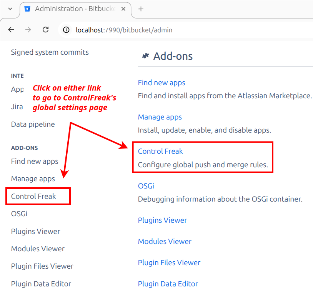Screen dimensions: 313x296
Task: Click the browser back arrow button
Action: 11,30
